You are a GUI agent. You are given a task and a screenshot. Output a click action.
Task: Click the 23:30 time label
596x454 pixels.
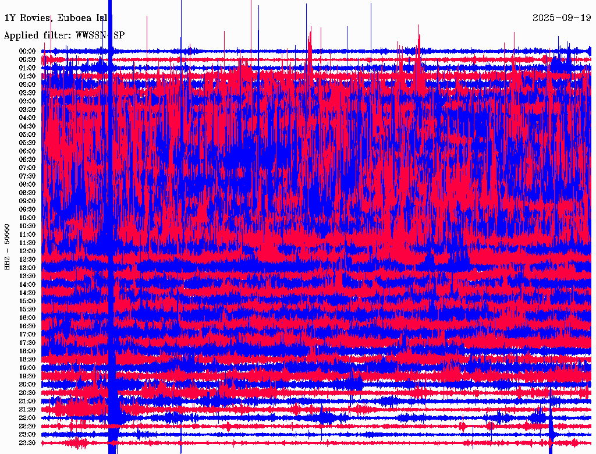(27, 442)
